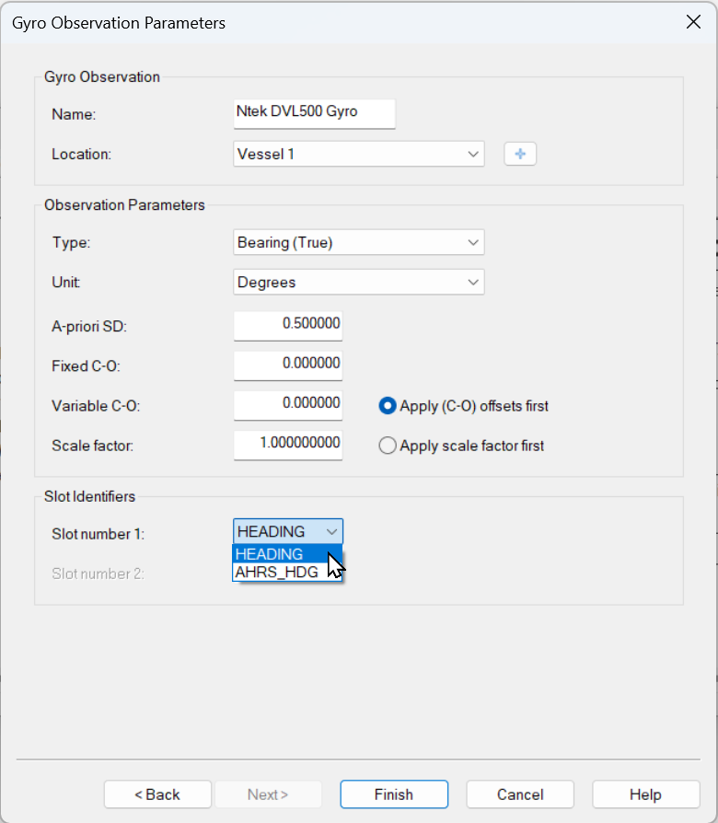The width and height of the screenshot is (718, 823).
Task: Open the Unit dropdown showing Degrees
Action: (x=358, y=282)
